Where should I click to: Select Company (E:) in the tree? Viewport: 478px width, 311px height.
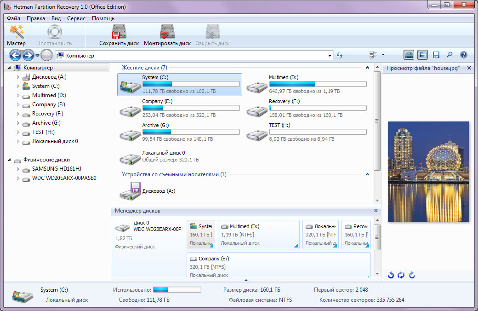click(48, 105)
